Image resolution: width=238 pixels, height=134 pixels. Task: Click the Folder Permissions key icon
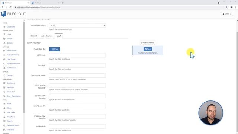[x=4, y=64]
